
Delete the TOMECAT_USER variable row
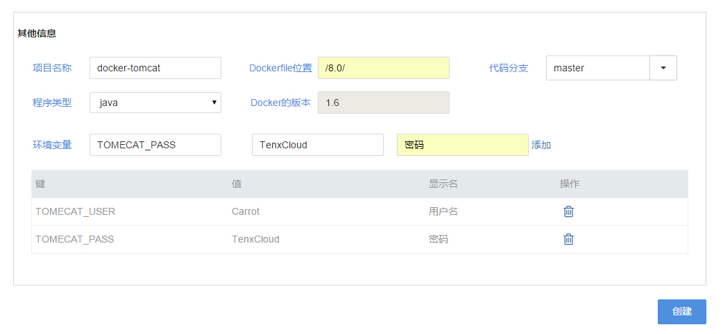pyautogui.click(x=568, y=211)
